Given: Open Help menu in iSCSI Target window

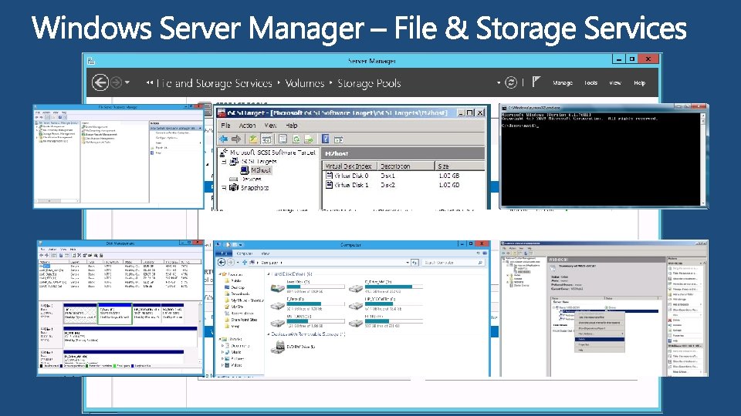Looking at the screenshot, I should [x=292, y=126].
